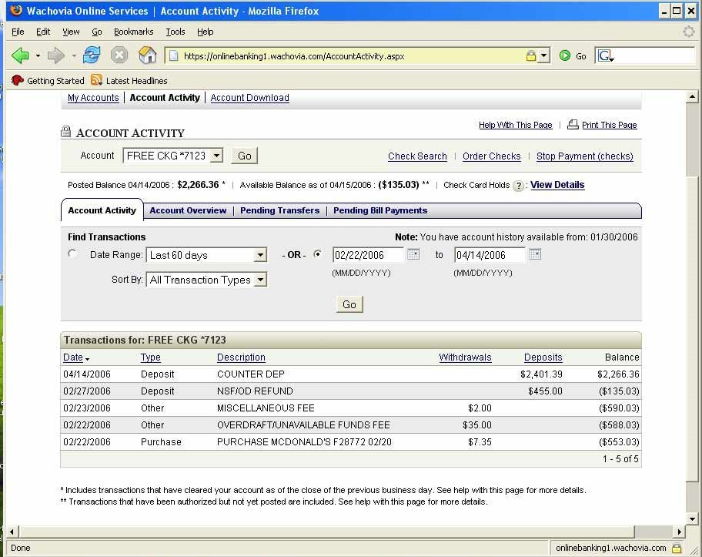Click the printer icon beside Print This Page
The width and height of the screenshot is (702, 557).
(x=573, y=125)
